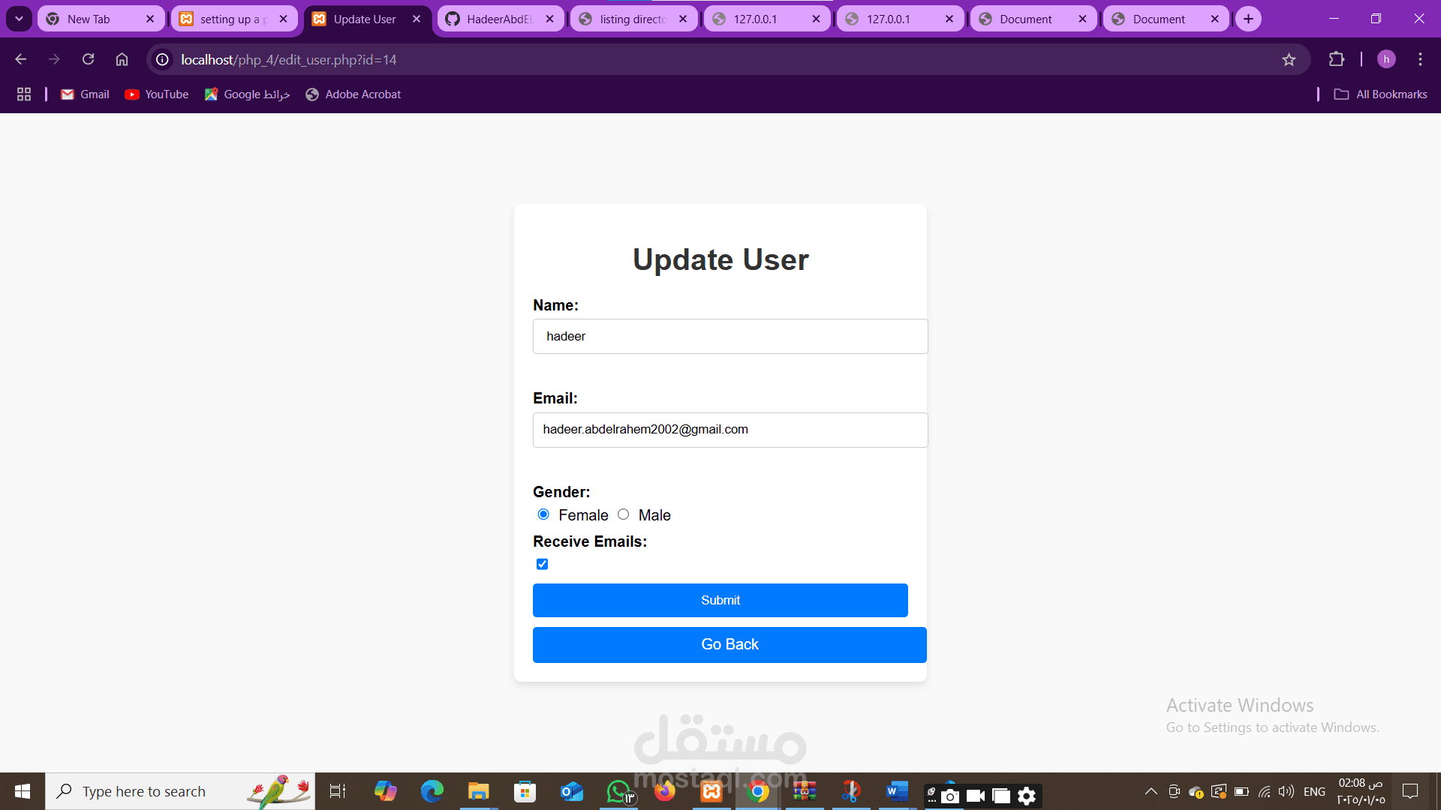The image size is (1441, 810).
Task: Click the Go Back button
Action: pyautogui.click(x=729, y=644)
